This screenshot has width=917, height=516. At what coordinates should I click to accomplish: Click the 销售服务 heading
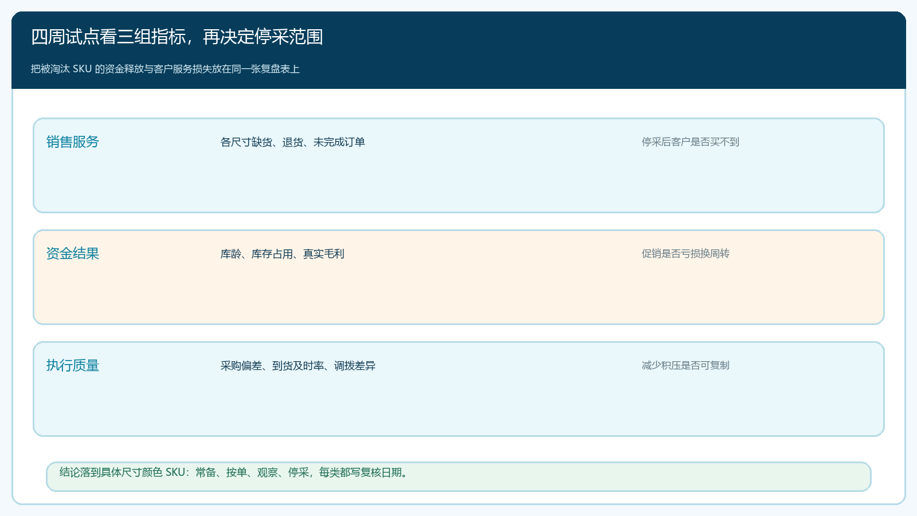click(x=73, y=142)
